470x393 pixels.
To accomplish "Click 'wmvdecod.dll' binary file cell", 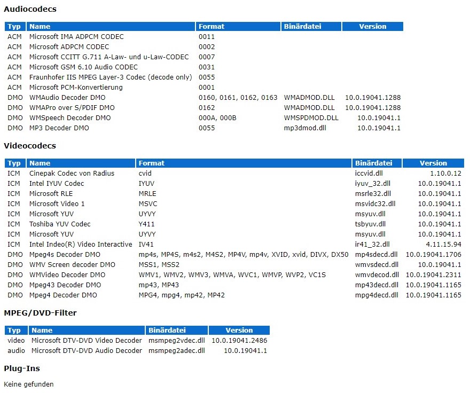I will [377, 275].
